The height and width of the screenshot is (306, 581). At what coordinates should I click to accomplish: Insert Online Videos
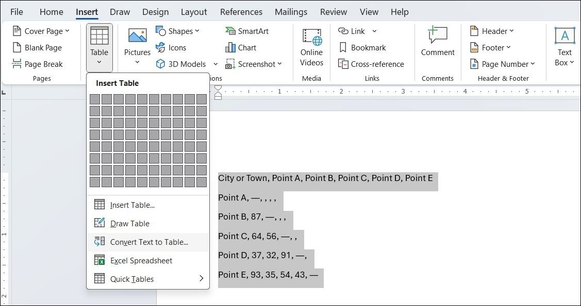(311, 47)
